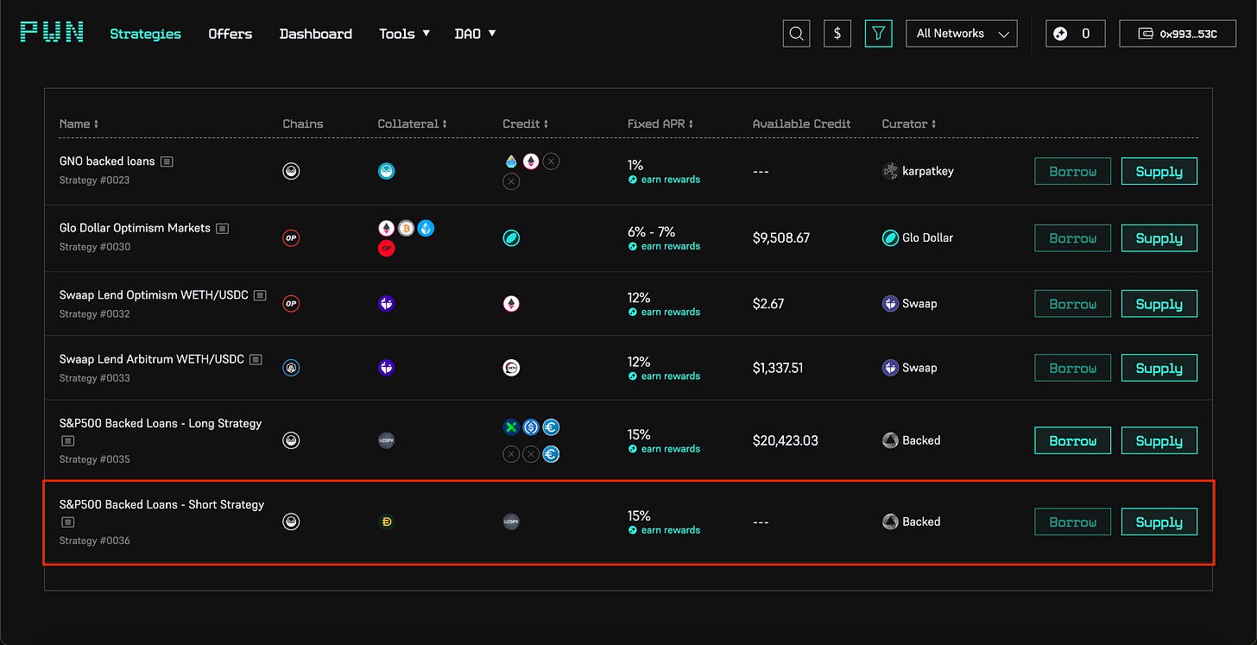Screen dimensions: 1257x645
Task: Click the WBTC collateral icon in Glo Dollar row
Action: click(406, 227)
